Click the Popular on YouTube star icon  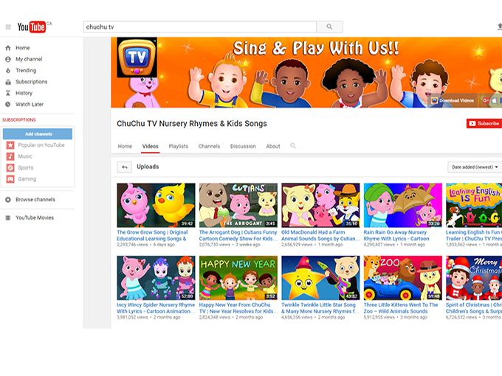(10, 145)
